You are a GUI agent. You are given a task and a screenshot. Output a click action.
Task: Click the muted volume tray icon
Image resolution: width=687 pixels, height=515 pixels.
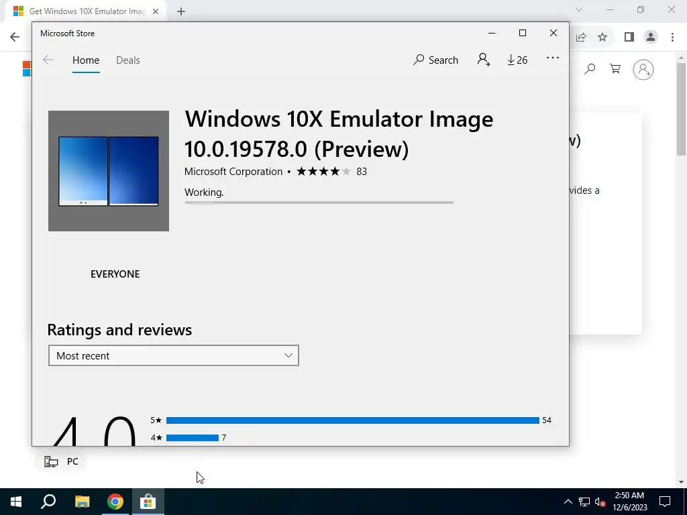click(600, 502)
